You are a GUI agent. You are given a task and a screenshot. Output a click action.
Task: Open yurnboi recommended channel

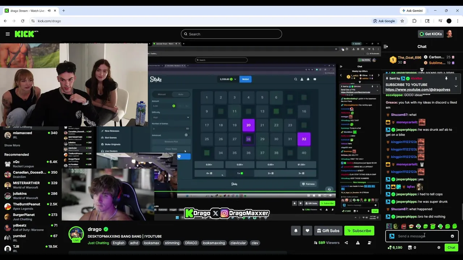click(x=31, y=238)
